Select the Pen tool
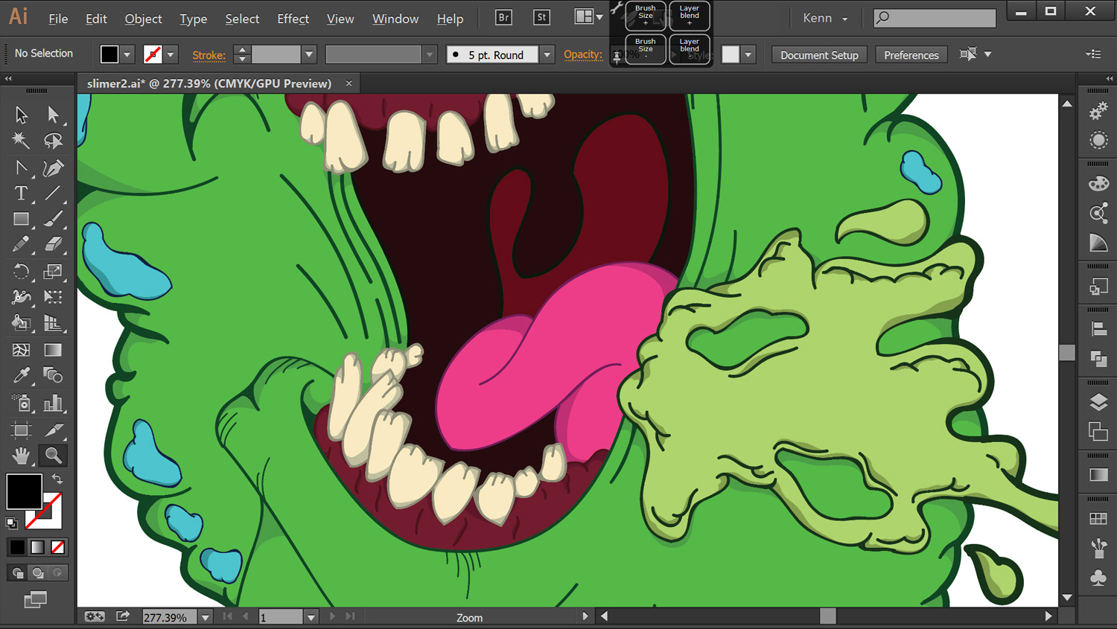Image resolution: width=1117 pixels, height=629 pixels. point(53,168)
